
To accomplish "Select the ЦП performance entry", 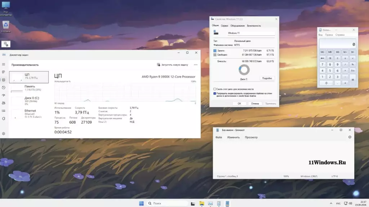I will tap(29, 77).
